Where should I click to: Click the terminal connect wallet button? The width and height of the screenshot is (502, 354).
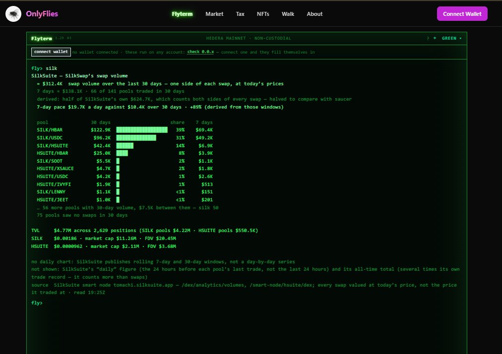click(x=51, y=52)
